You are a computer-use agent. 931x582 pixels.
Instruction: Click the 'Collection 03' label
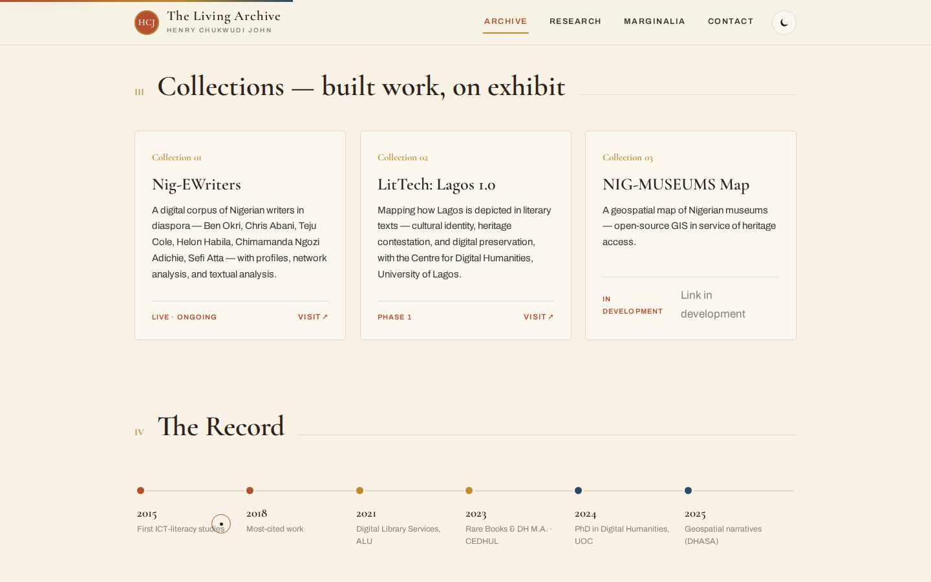[628, 157]
